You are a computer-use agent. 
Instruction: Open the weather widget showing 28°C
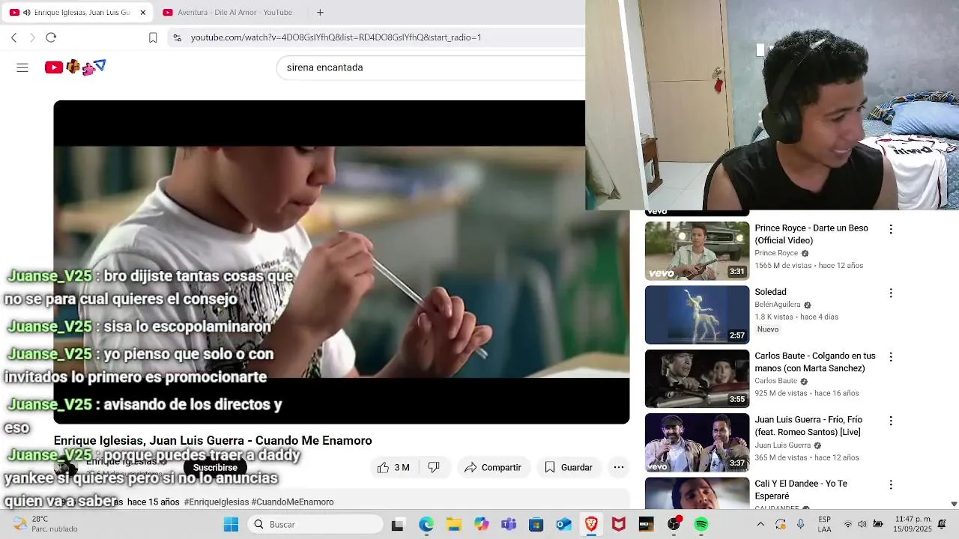click(45, 524)
